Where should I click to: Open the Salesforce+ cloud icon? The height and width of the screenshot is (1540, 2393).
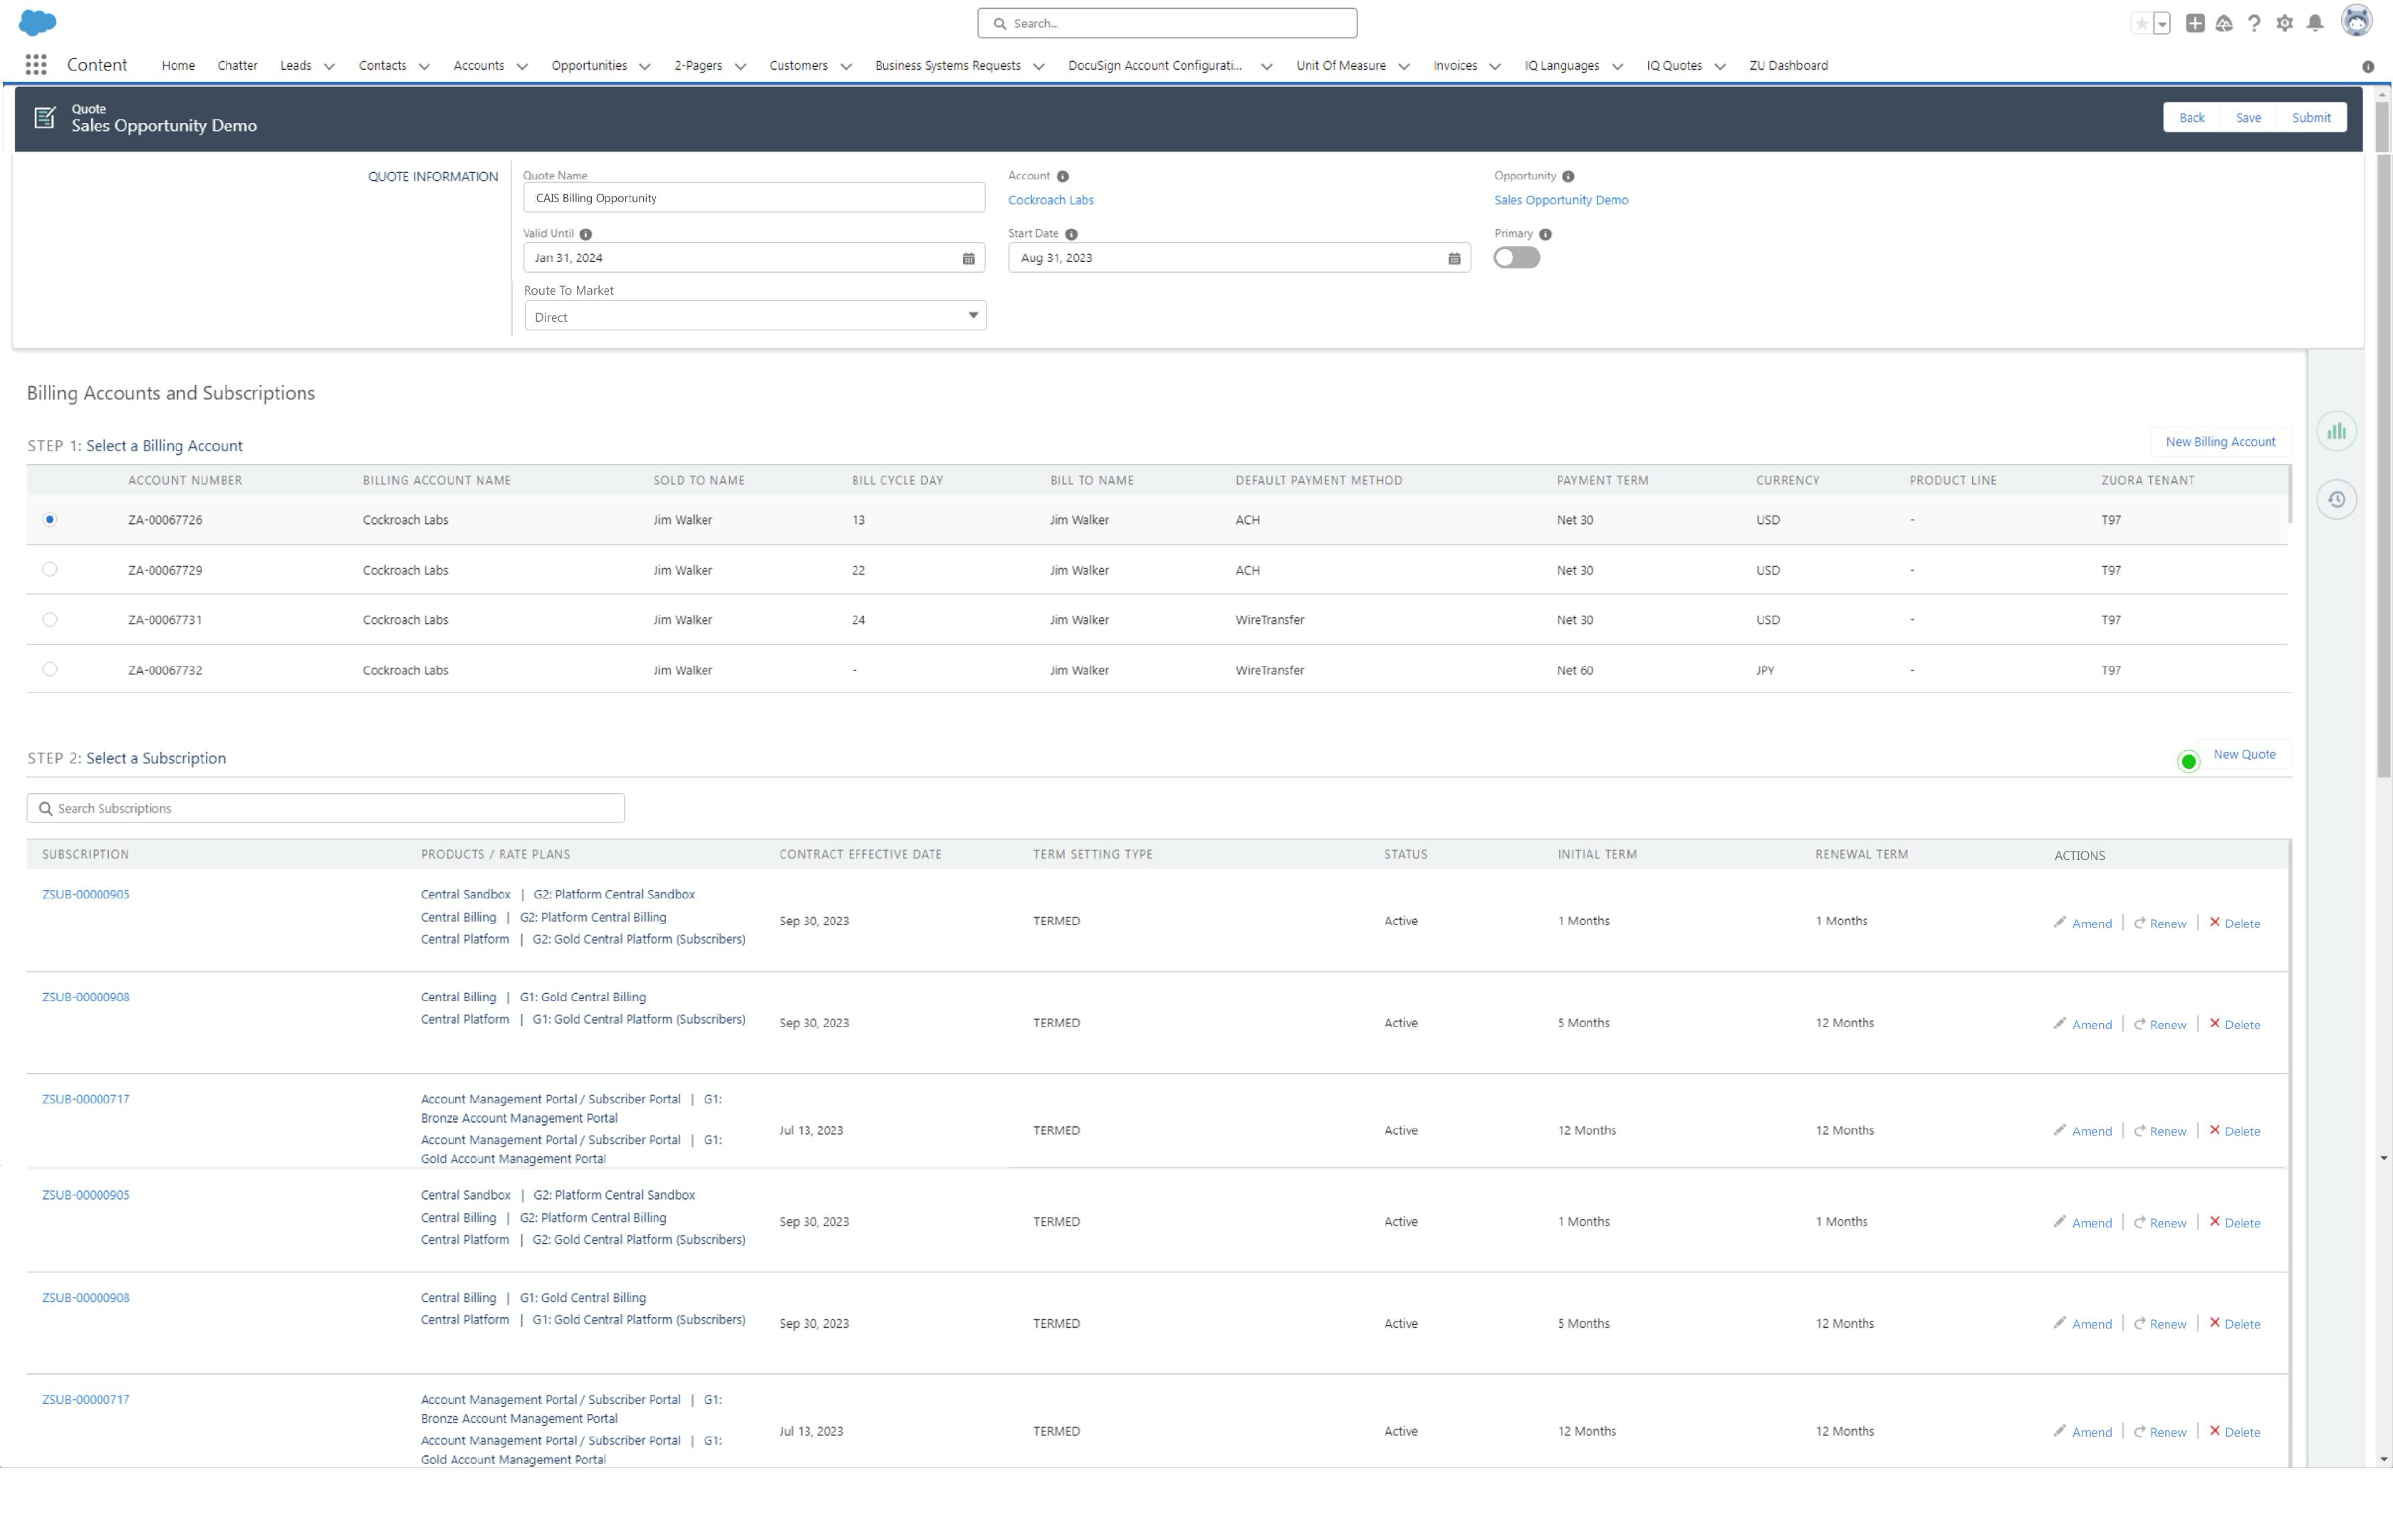[2224, 22]
